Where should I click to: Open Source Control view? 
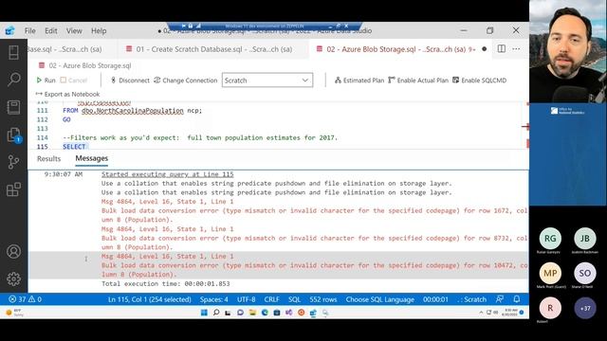tap(13, 162)
